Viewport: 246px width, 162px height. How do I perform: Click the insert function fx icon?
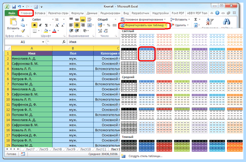point(64,42)
